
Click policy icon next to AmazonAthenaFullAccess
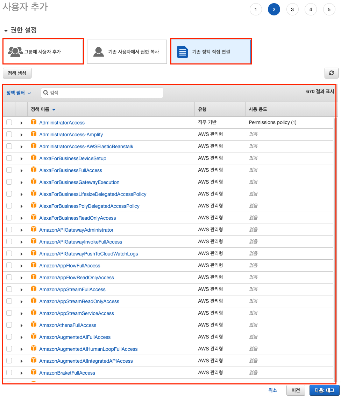[34, 324]
